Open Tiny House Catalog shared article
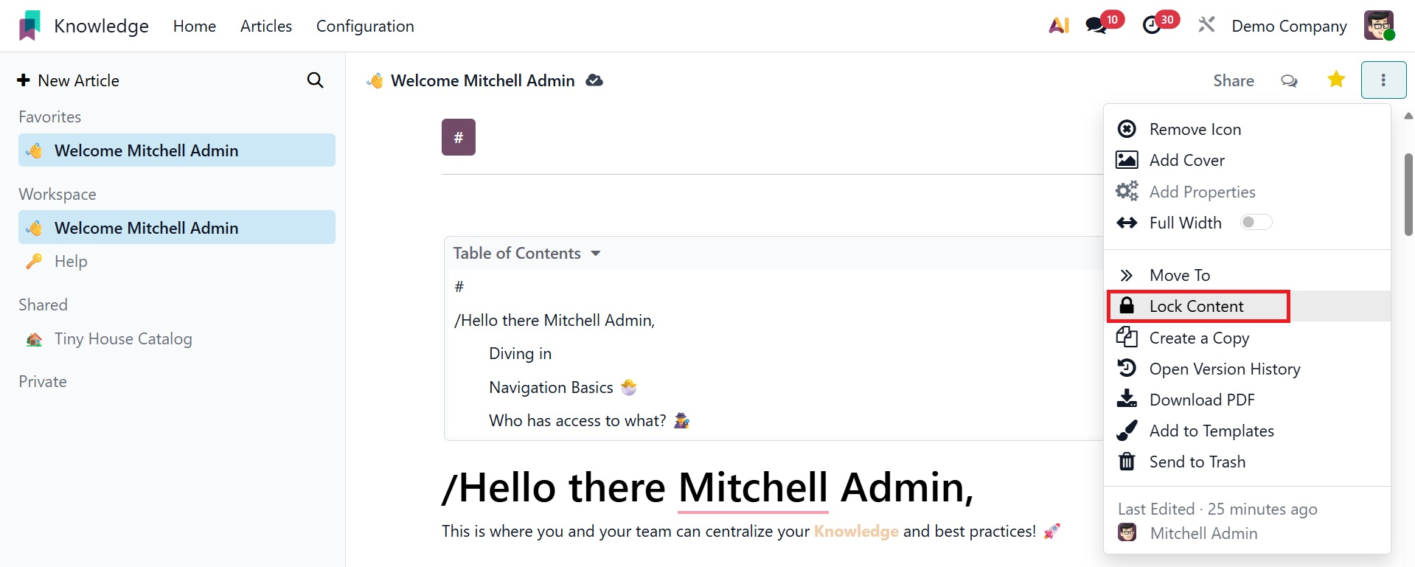 (x=122, y=339)
